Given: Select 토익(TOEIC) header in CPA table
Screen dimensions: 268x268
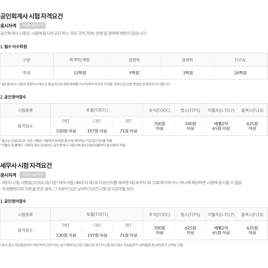Looking at the screenshot, I should (x=159, y=110).
